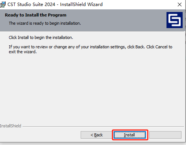Click the InstallShield label above the buttons
The image size is (186, 145).
coord(10,126)
